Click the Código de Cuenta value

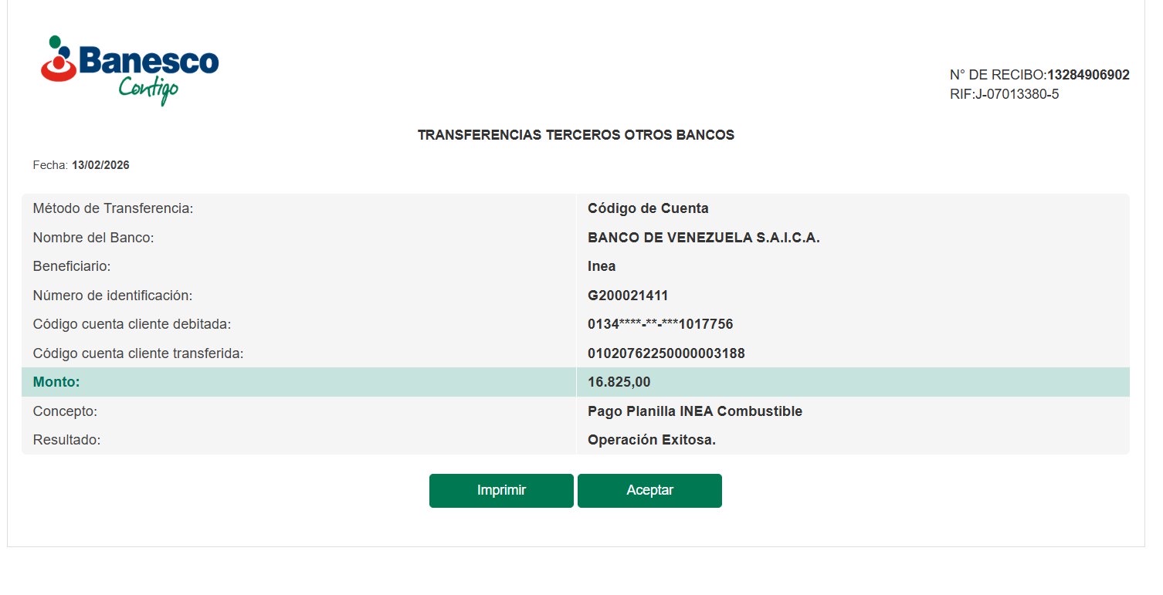[648, 208]
